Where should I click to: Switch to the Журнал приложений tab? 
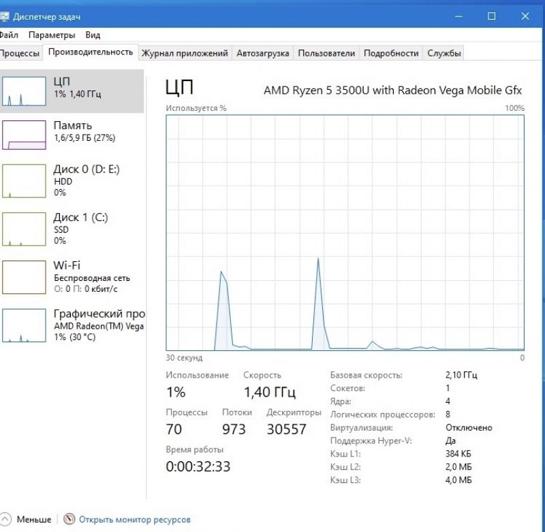tap(185, 53)
